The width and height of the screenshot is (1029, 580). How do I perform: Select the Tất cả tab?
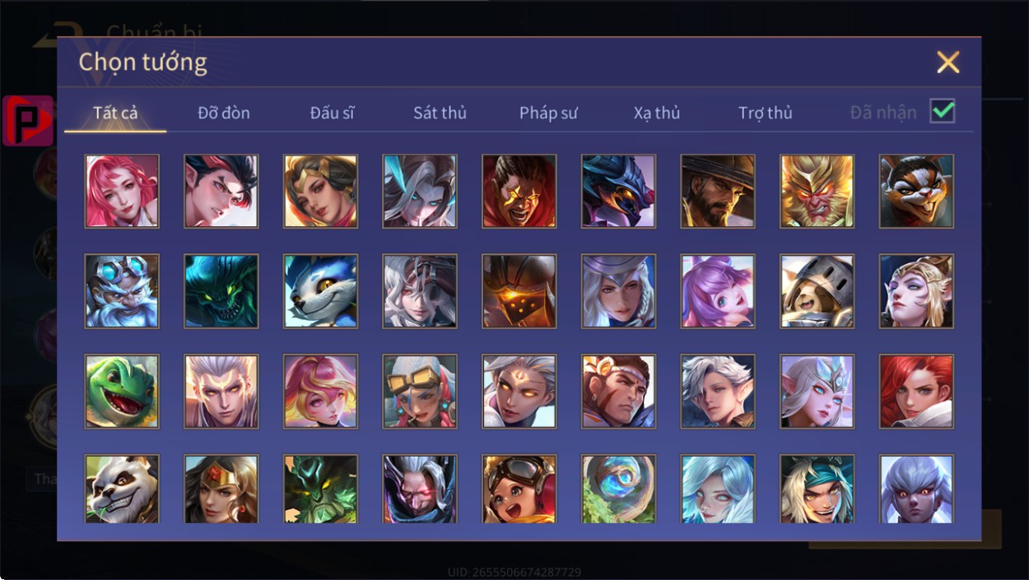[x=115, y=113]
